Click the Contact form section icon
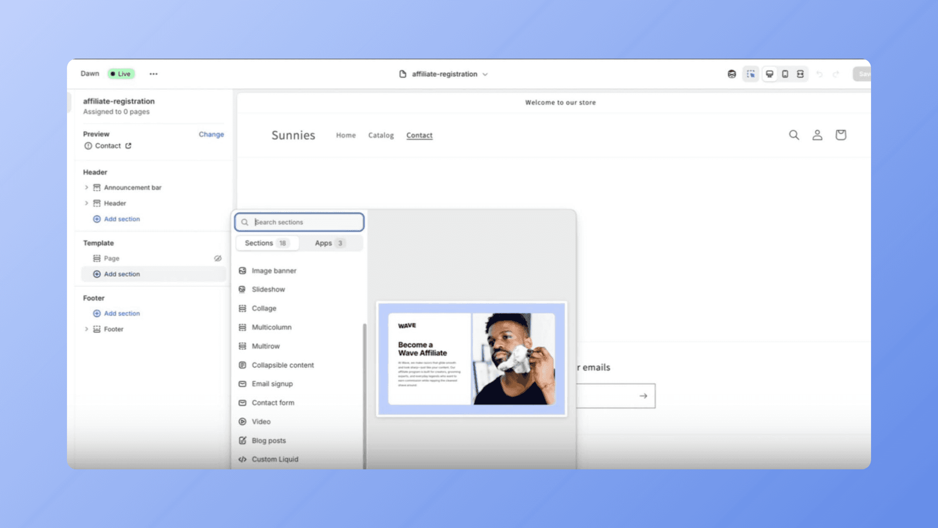The height and width of the screenshot is (528, 938). tap(242, 403)
